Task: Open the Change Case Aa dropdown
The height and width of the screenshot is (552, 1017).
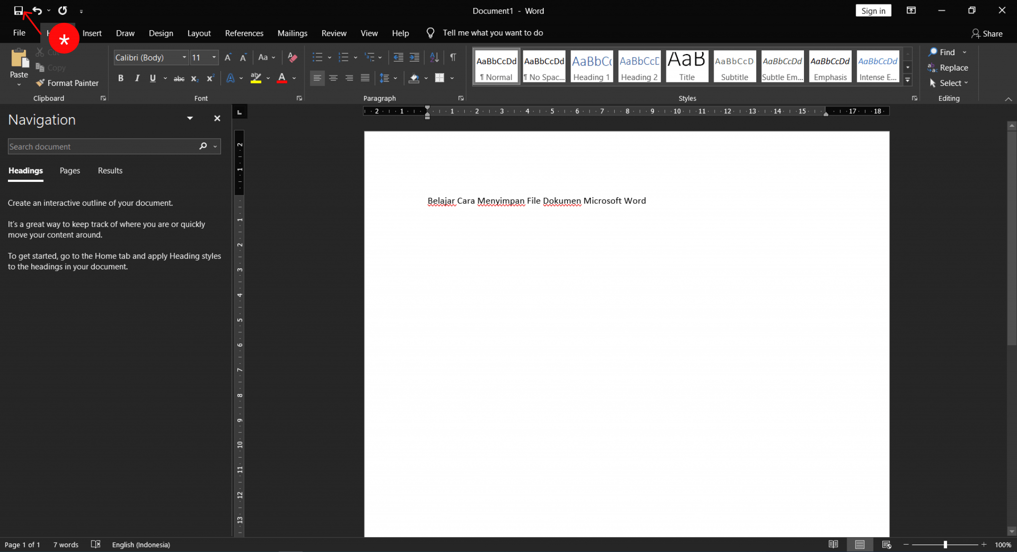Action: (267, 58)
